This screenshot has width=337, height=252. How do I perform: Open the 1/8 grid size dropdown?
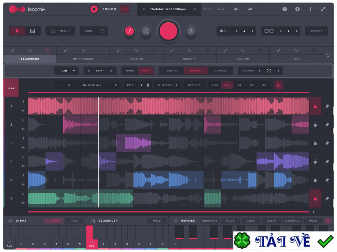[x=67, y=71]
